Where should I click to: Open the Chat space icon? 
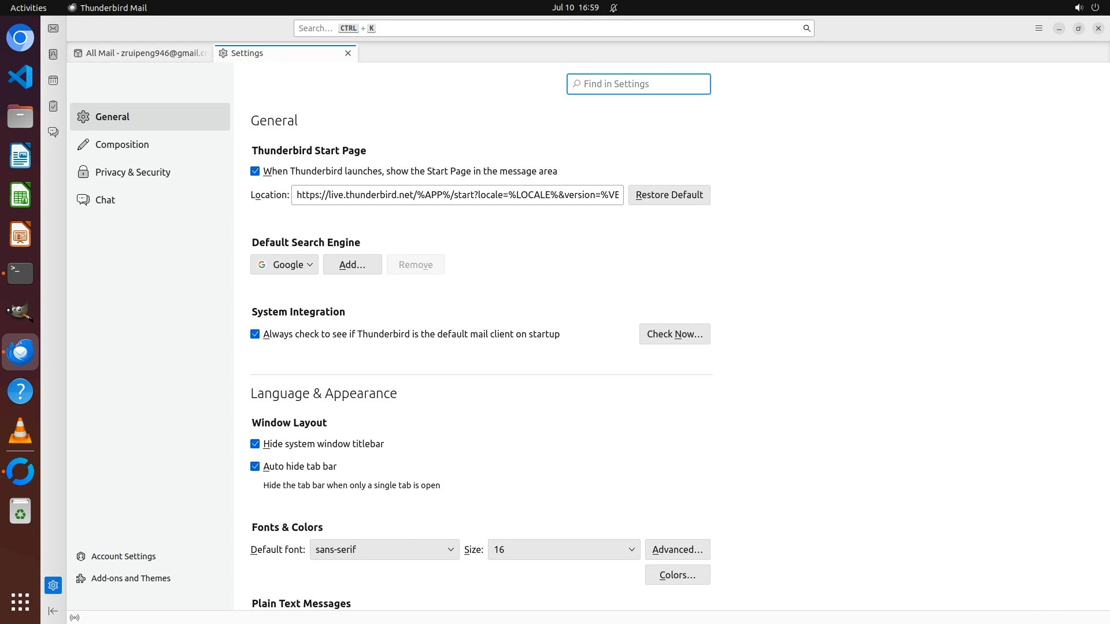coord(53,132)
